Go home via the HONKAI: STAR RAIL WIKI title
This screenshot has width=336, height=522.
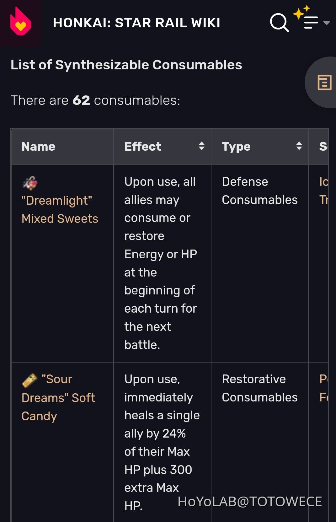click(x=137, y=23)
